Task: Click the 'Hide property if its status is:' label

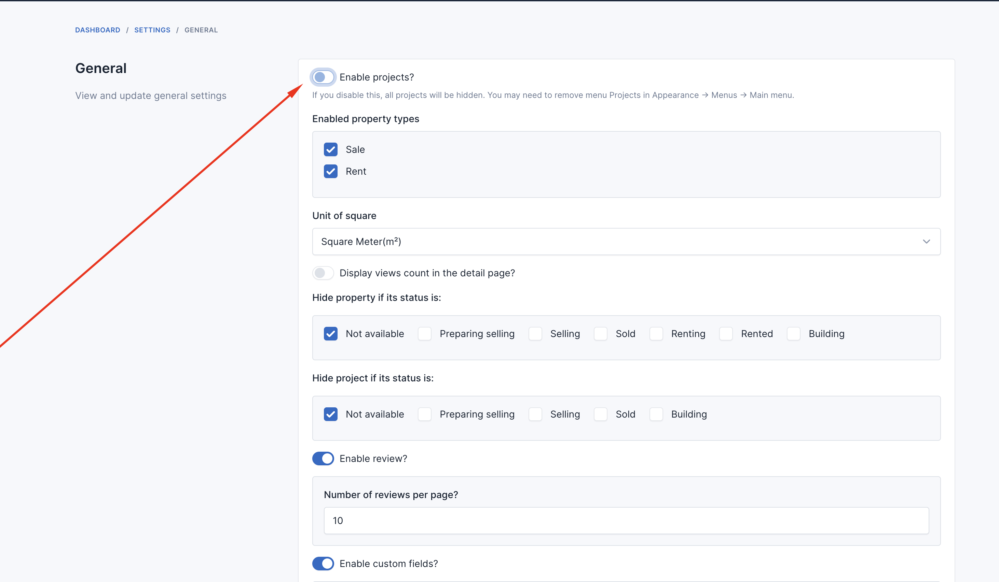Action: click(377, 297)
